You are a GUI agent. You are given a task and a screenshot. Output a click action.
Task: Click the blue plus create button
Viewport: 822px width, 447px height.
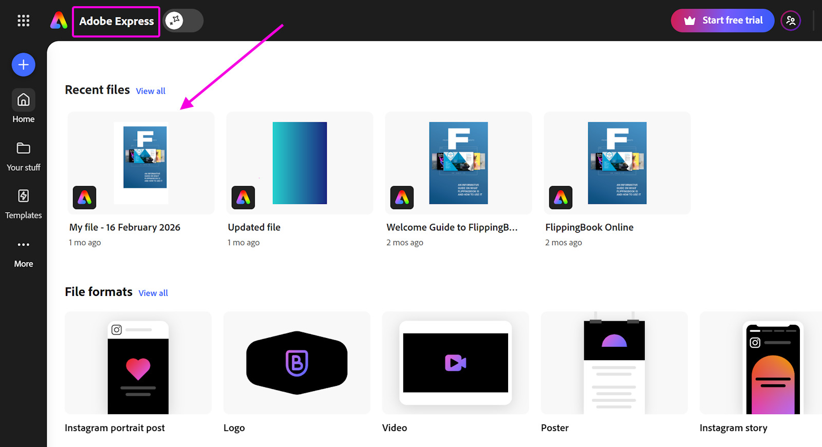click(x=24, y=65)
